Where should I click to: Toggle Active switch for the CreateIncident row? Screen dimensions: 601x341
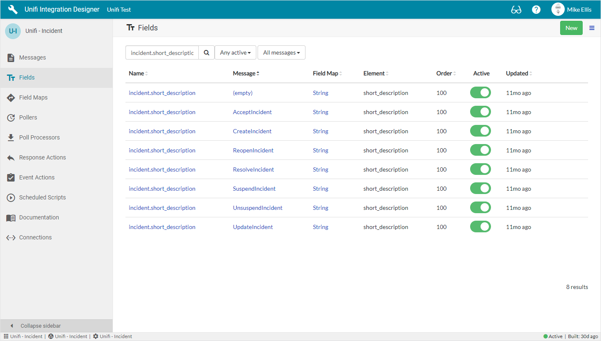point(480,131)
